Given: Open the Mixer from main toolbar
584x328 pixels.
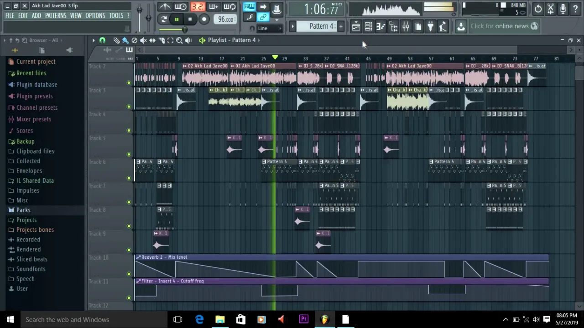Looking at the screenshot, I should click(x=406, y=26).
